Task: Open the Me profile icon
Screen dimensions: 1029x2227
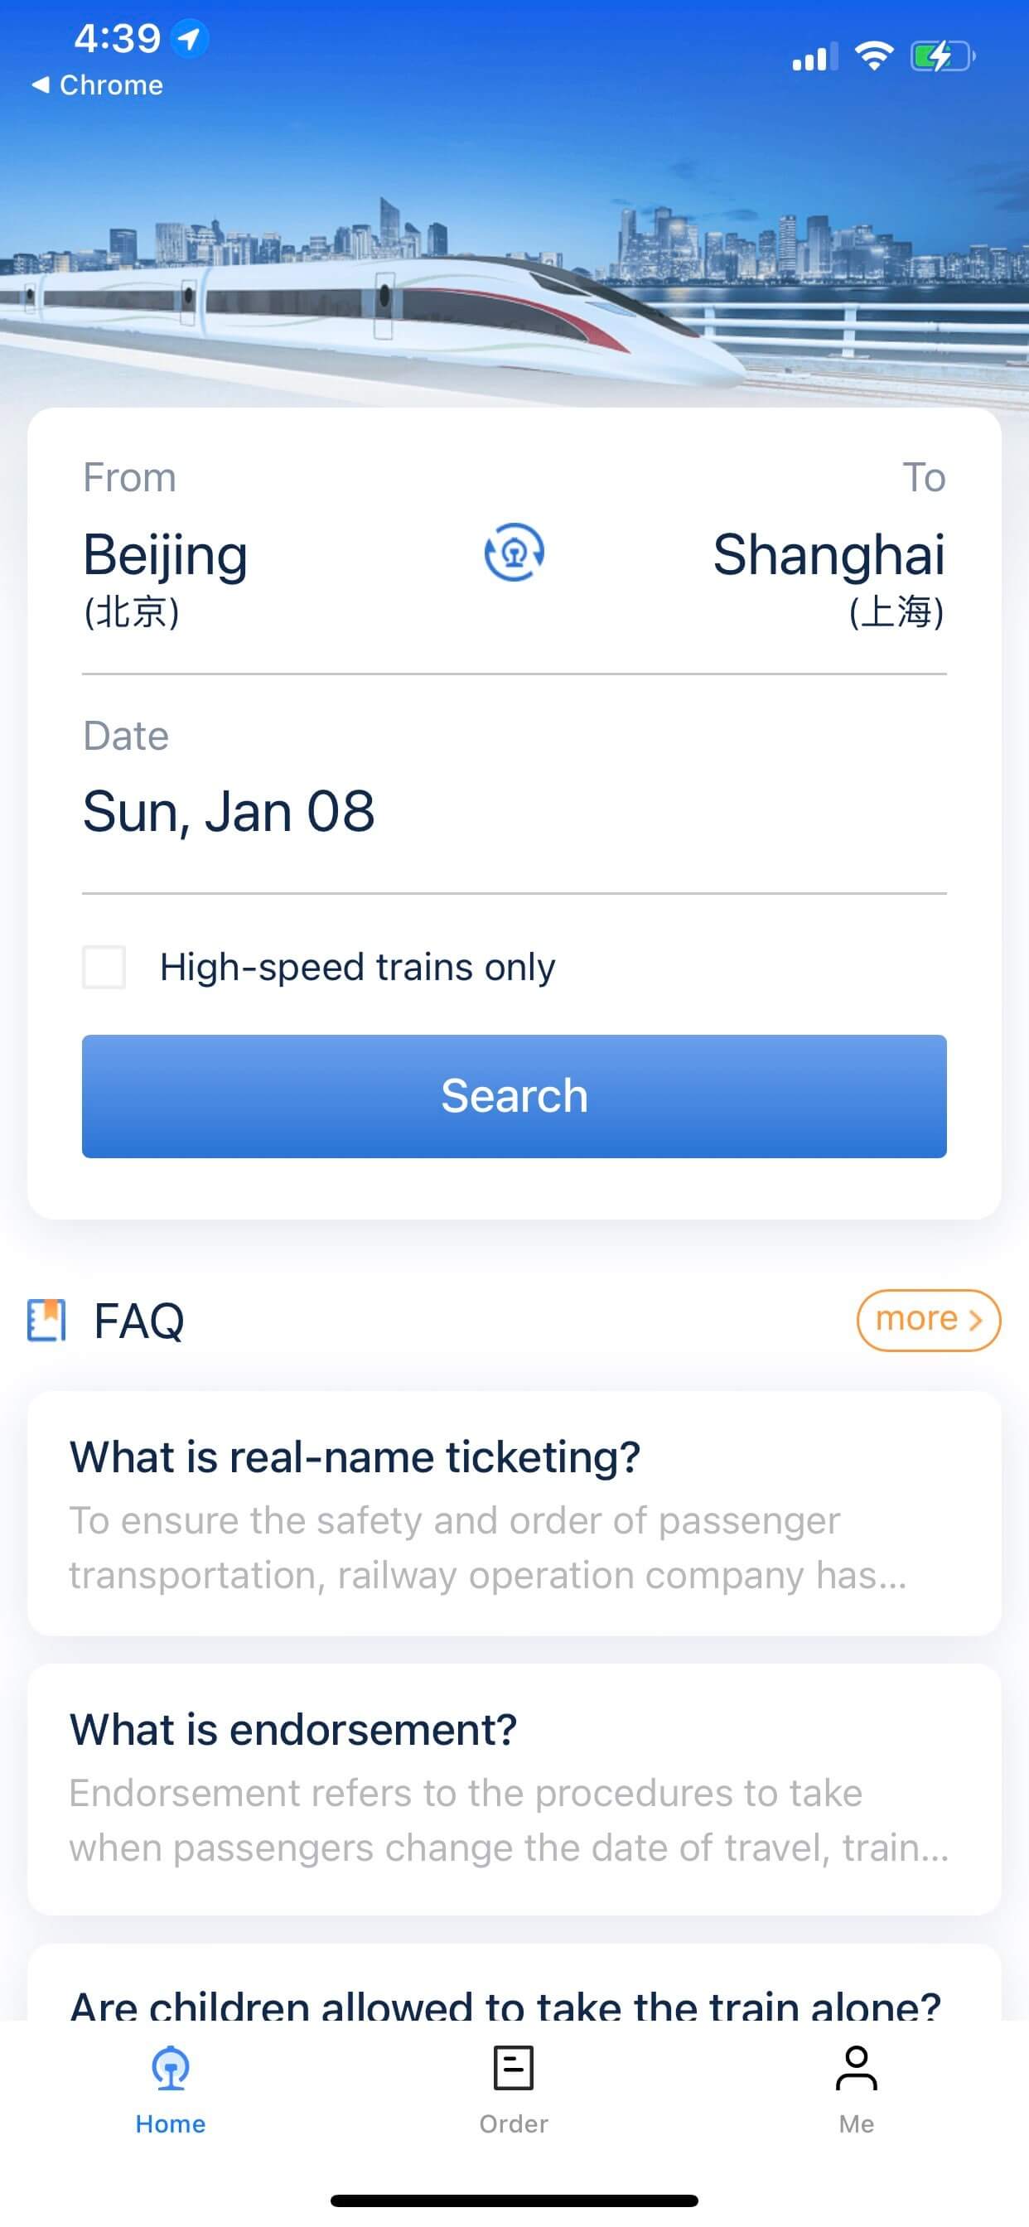Action: [856, 2068]
